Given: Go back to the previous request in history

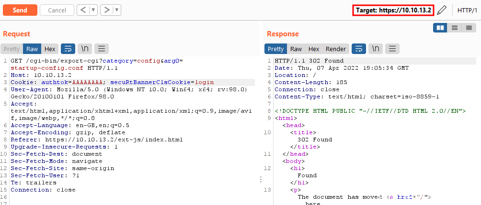Looking at the screenshot, I should click(83, 10).
